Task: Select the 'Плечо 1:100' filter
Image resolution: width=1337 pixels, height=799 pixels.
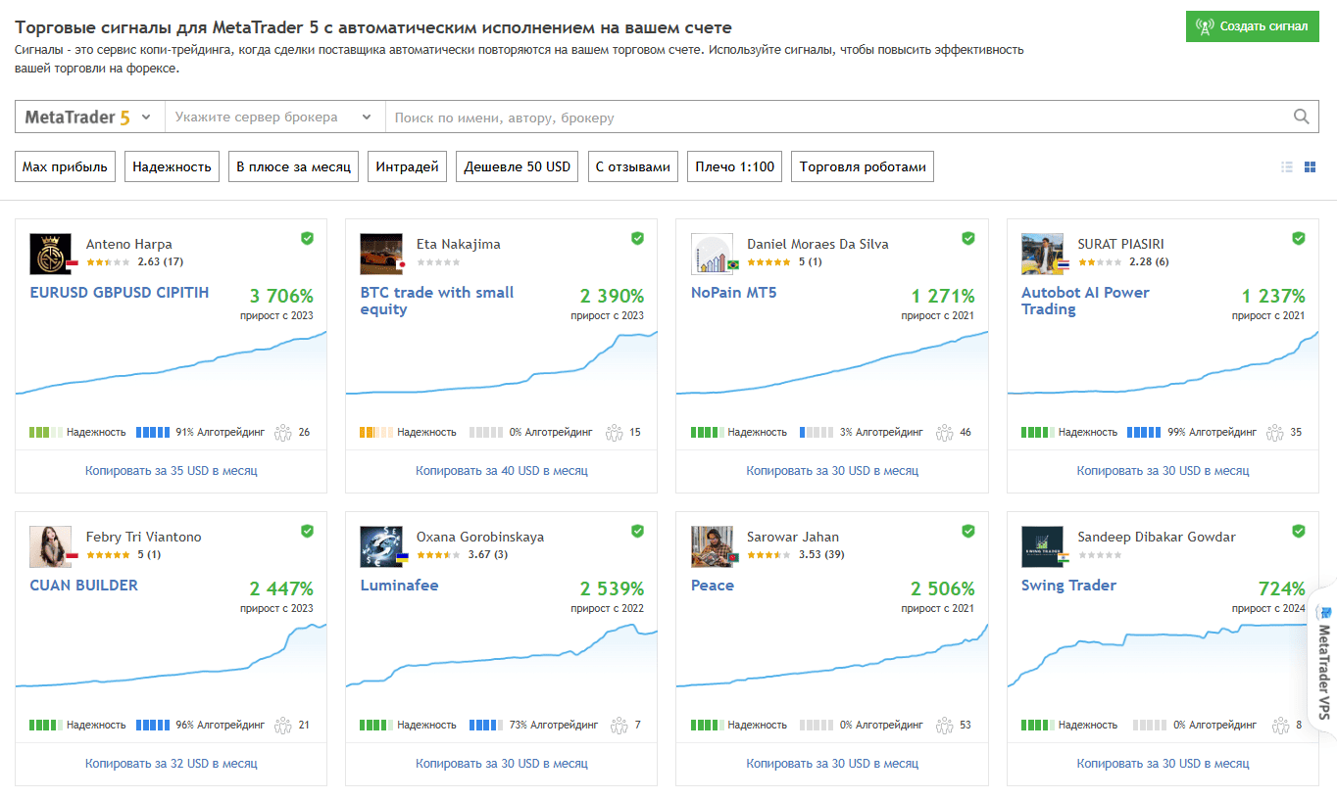Action: (734, 166)
